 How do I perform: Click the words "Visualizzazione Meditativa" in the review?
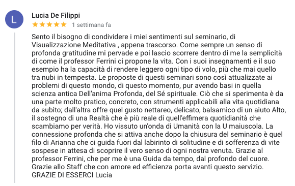click(74, 45)
